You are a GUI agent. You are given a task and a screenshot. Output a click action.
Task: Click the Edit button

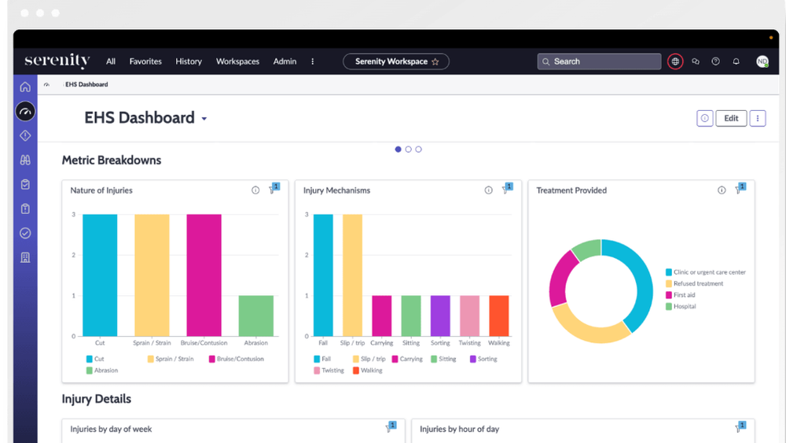click(x=731, y=118)
